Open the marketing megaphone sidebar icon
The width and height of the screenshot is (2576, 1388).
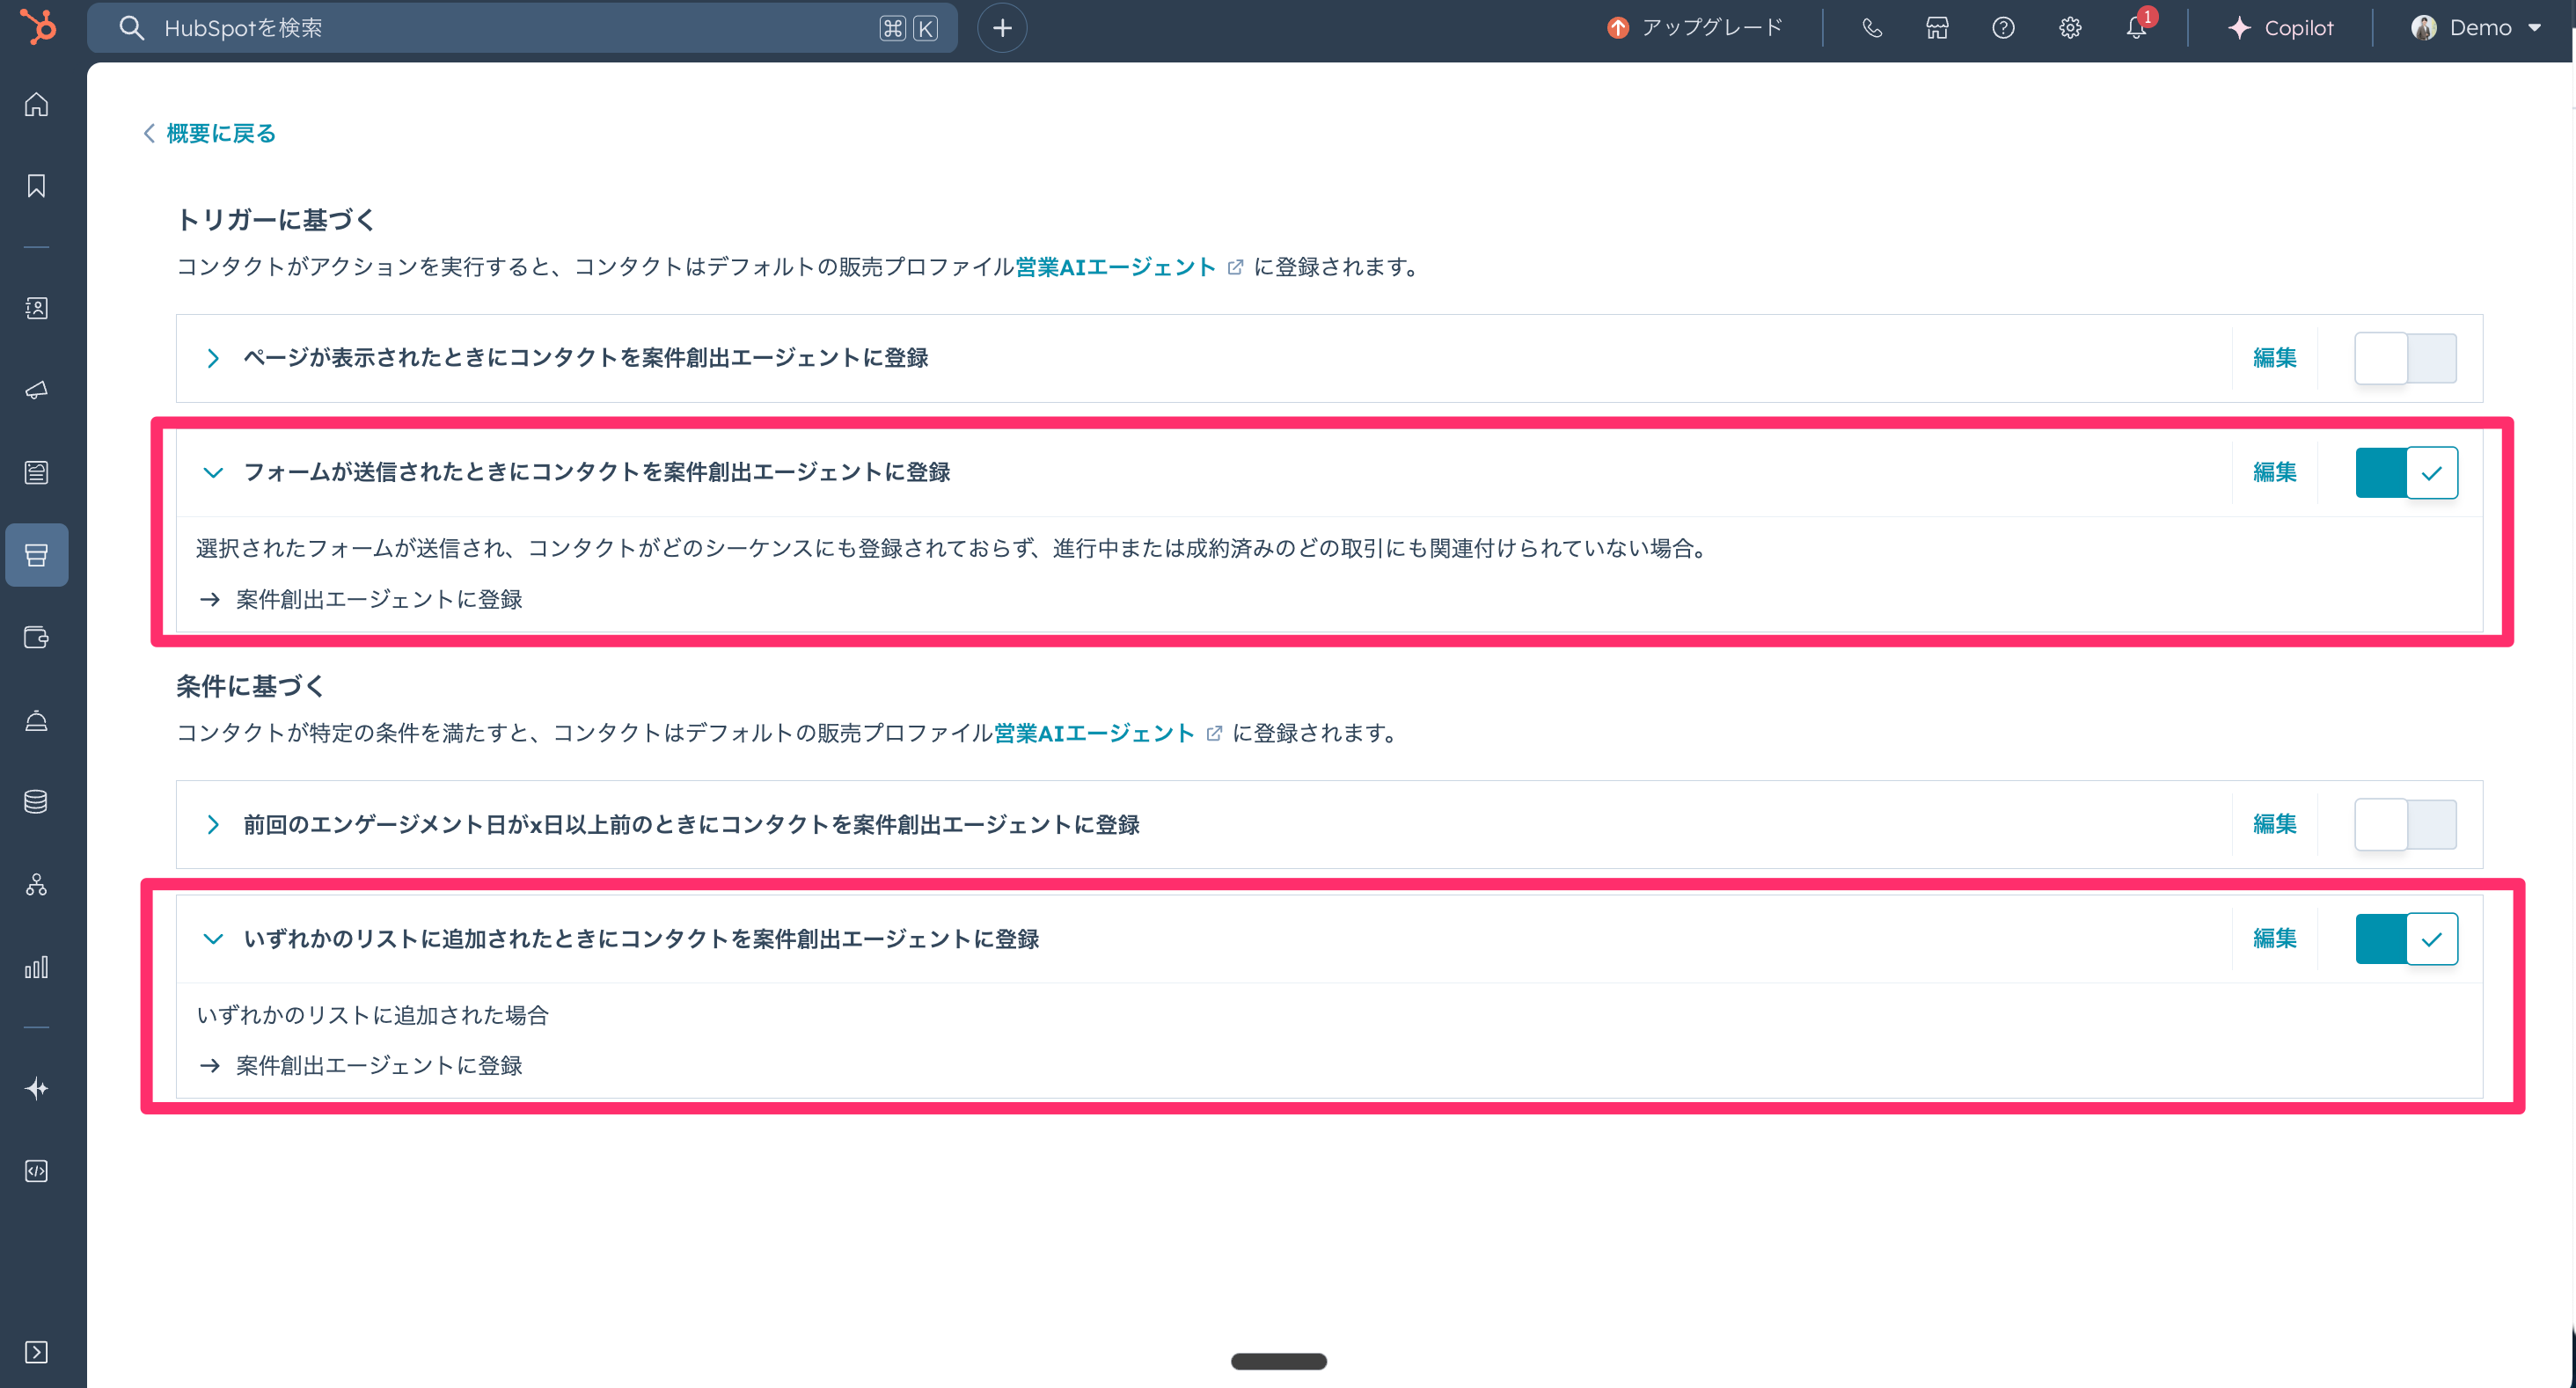click(36, 390)
